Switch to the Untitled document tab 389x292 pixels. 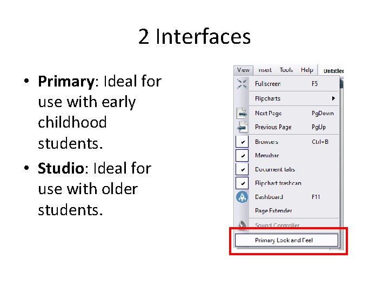[333, 71]
